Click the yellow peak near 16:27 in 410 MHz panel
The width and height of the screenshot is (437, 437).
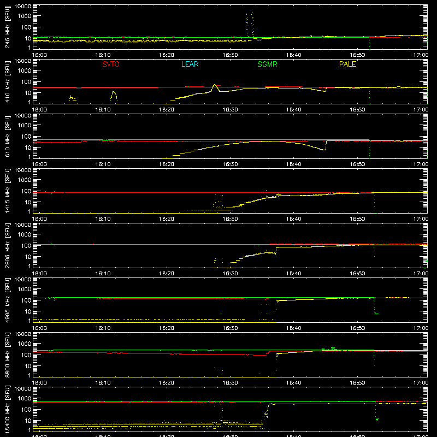[215, 87]
